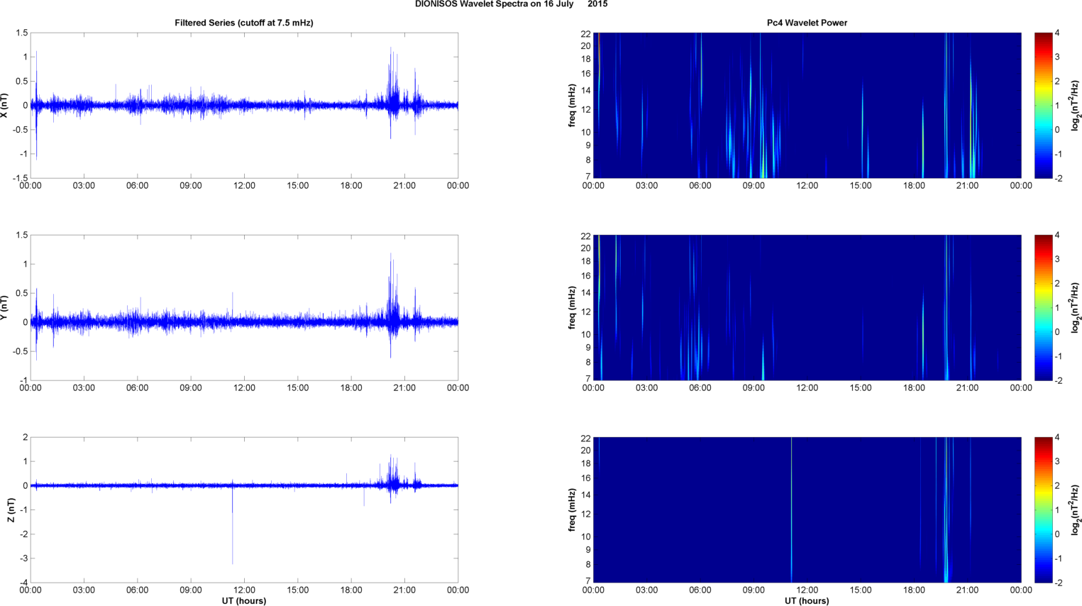Click the colorbar beside the bottom wavelet spectrum

pos(1043,509)
